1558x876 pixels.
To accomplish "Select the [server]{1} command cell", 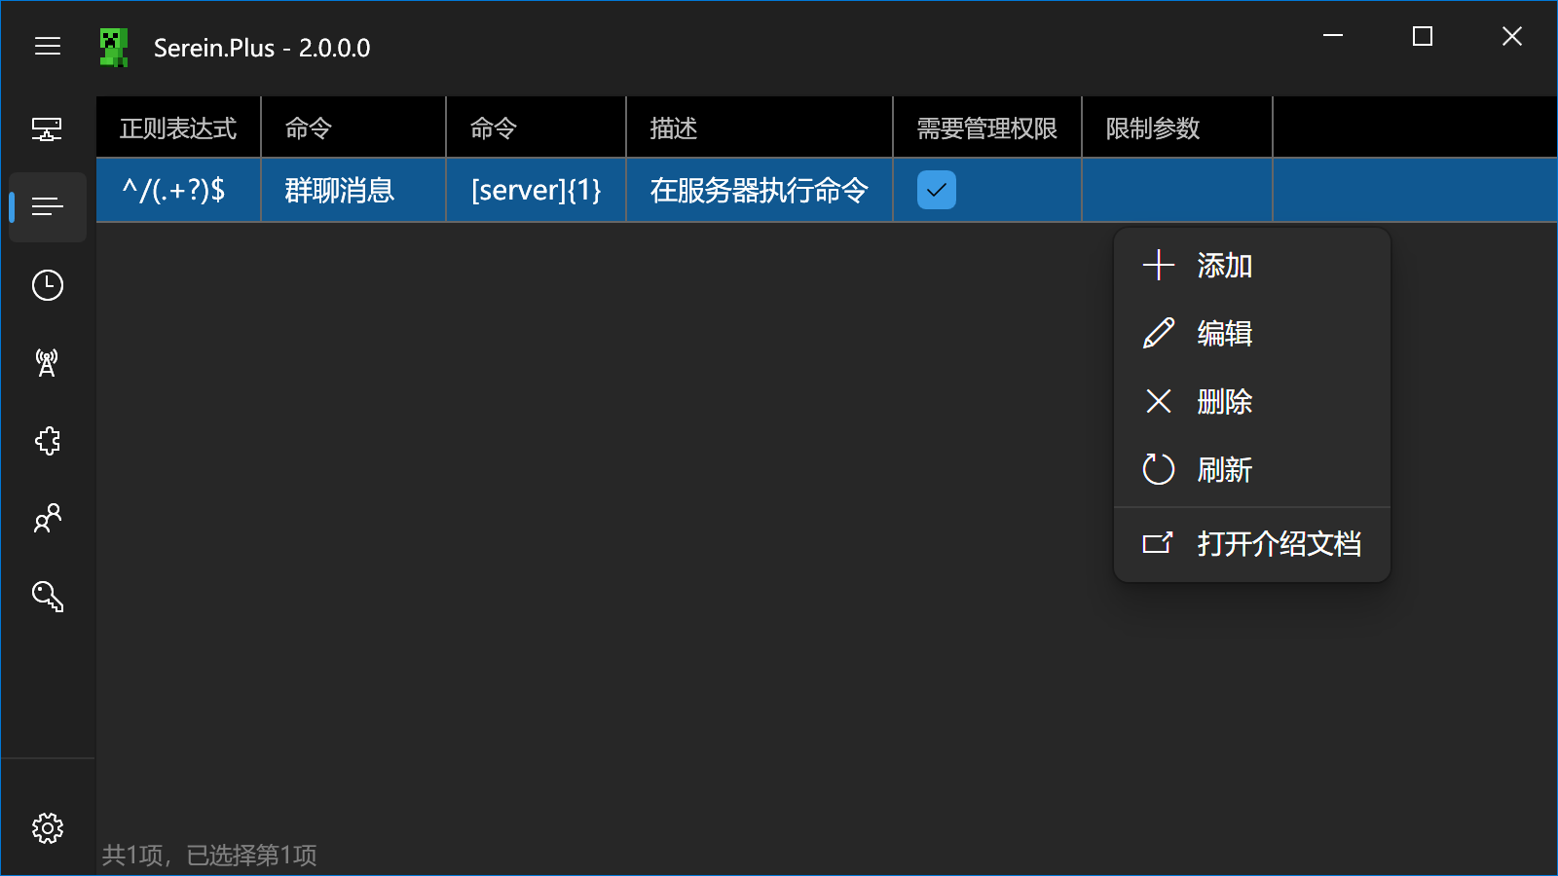I will (x=536, y=190).
